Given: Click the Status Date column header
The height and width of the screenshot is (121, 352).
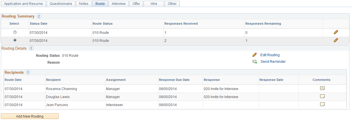Looking at the screenshot, I should pos(39,24).
